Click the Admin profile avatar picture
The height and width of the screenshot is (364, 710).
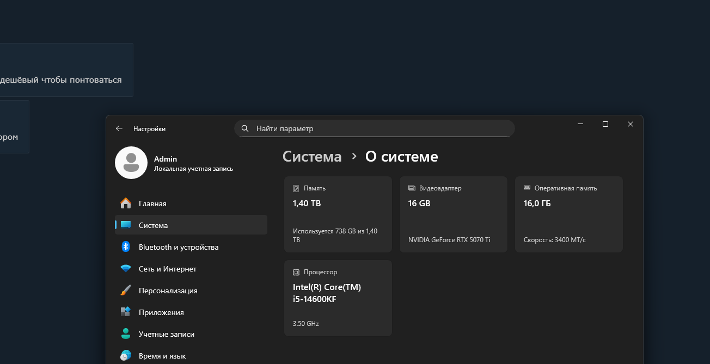point(131,163)
